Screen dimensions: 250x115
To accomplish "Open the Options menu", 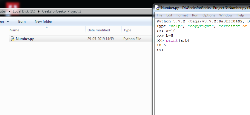I will (209, 15).
